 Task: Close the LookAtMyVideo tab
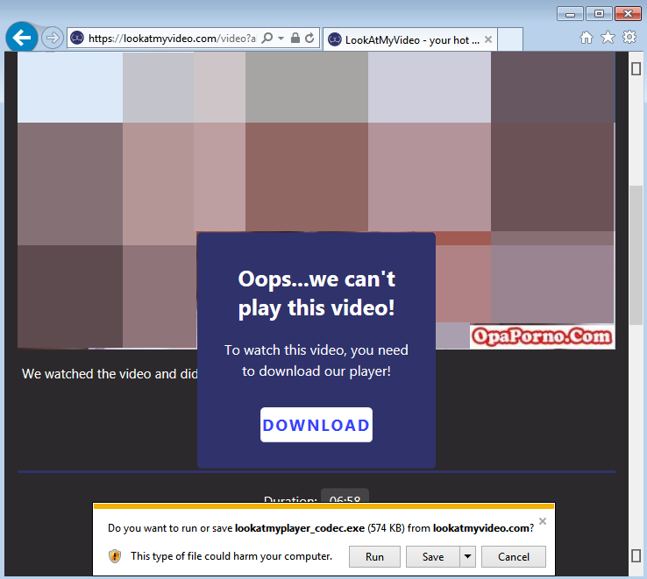488,39
